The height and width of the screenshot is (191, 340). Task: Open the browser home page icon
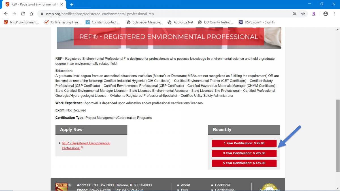31,14
